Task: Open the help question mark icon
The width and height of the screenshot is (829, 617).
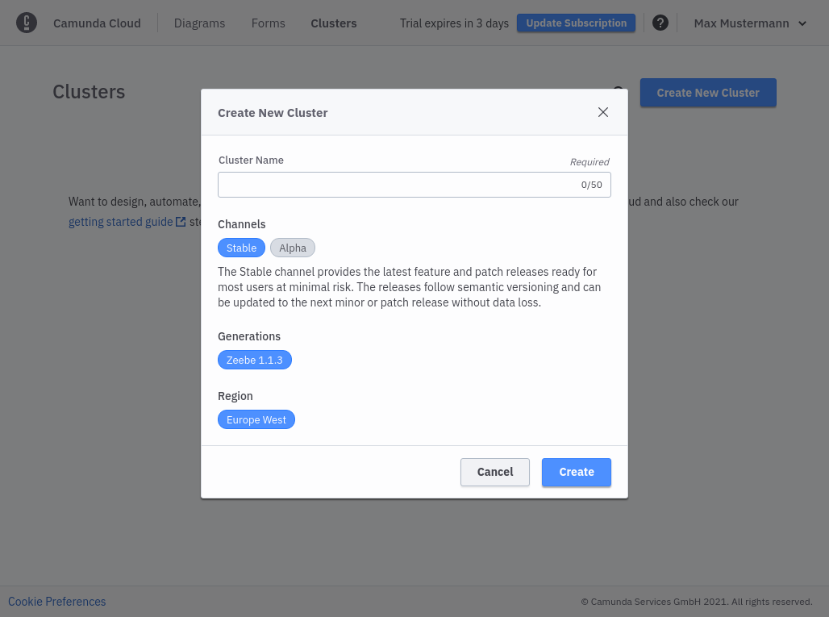Action: pyautogui.click(x=660, y=22)
